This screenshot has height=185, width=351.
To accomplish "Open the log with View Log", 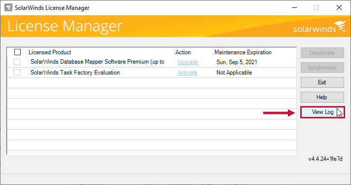I will tap(322, 112).
